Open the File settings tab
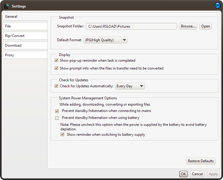Viewport: 223px width, 180px height. [25, 26]
